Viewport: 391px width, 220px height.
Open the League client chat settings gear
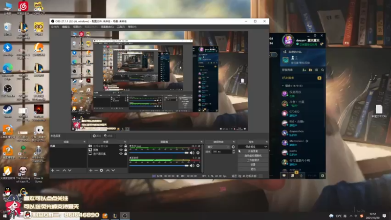pyautogui.click(x=323, y=176)
